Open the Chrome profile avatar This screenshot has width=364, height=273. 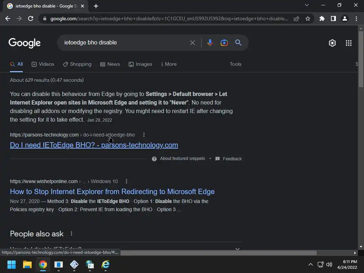[x=345, y=18]
